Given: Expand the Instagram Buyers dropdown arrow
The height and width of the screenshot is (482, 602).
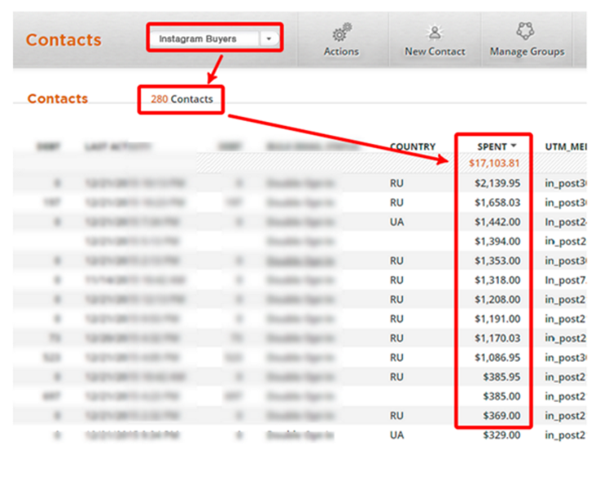Looking at the screenshot, I should [268, 38].
